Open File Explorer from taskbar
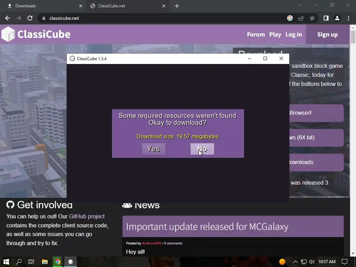Image resolution: width=356 pixels, height=267 pixels. [x=45, y=262]
